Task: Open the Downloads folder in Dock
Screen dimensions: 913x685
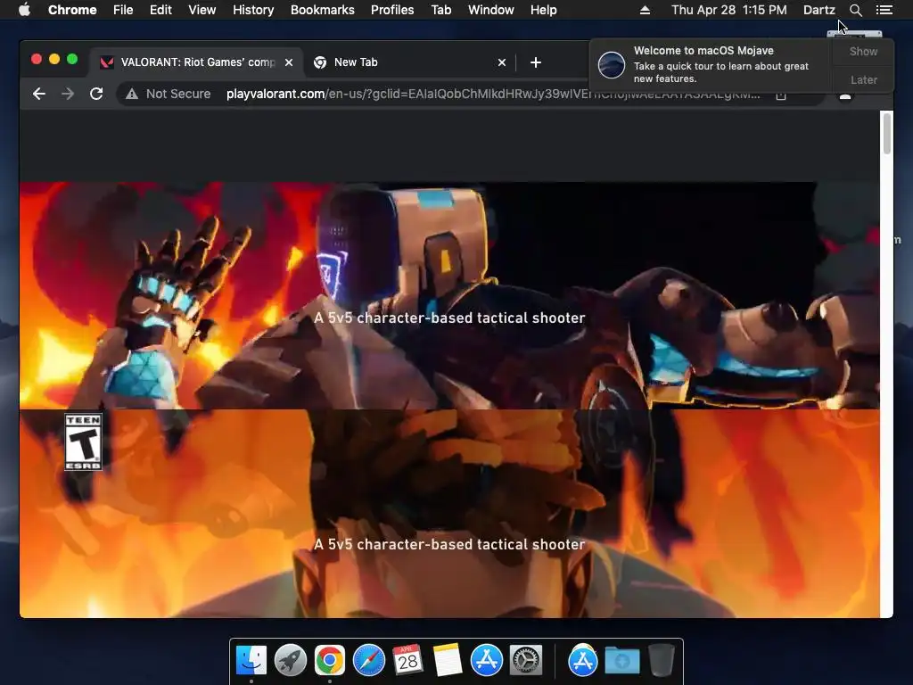Action: [621, 660]
